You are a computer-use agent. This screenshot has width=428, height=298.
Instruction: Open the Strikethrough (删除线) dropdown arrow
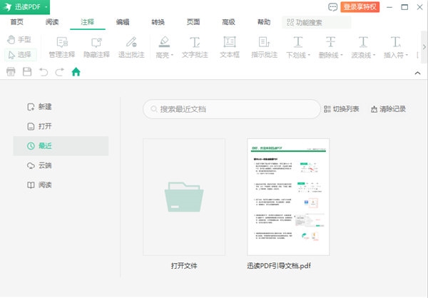tap(342, 56)
